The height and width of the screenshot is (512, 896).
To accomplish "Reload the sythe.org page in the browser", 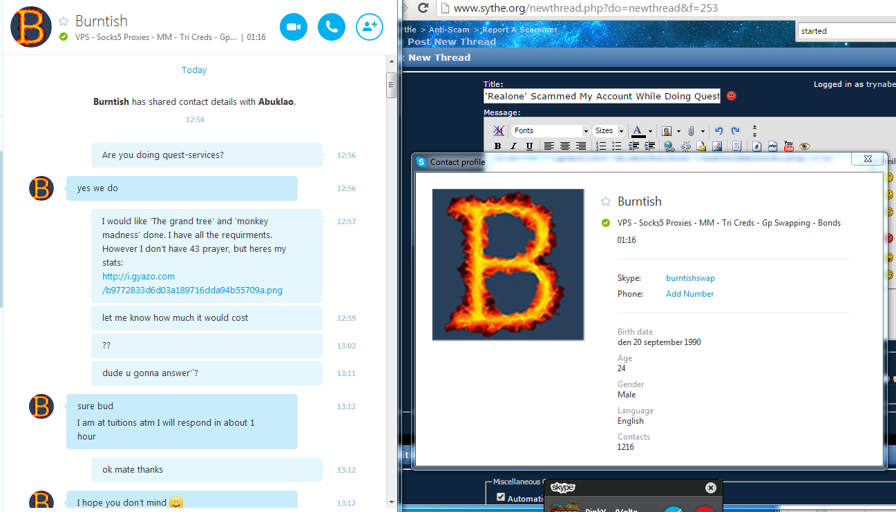I will point(423,9).
